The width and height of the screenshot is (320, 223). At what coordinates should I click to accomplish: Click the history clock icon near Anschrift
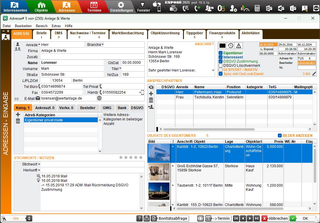click(x=231, y=46)
